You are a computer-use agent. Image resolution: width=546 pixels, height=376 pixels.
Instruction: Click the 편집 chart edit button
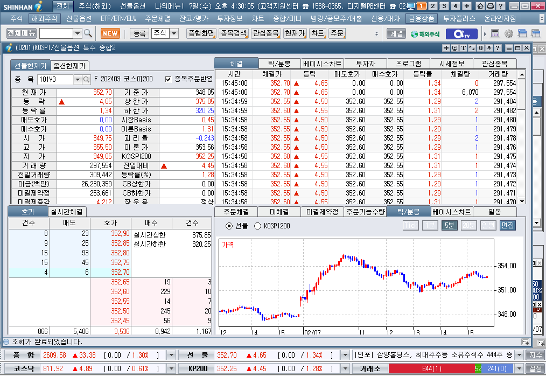click(x=507, y=226)
